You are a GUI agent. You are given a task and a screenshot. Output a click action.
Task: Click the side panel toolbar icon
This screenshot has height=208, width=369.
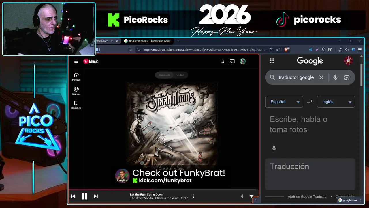click(x=330, y=50)
